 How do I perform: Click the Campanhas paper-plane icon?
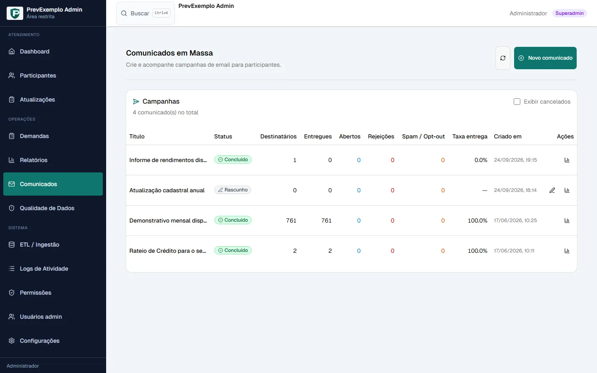(136, 102)
